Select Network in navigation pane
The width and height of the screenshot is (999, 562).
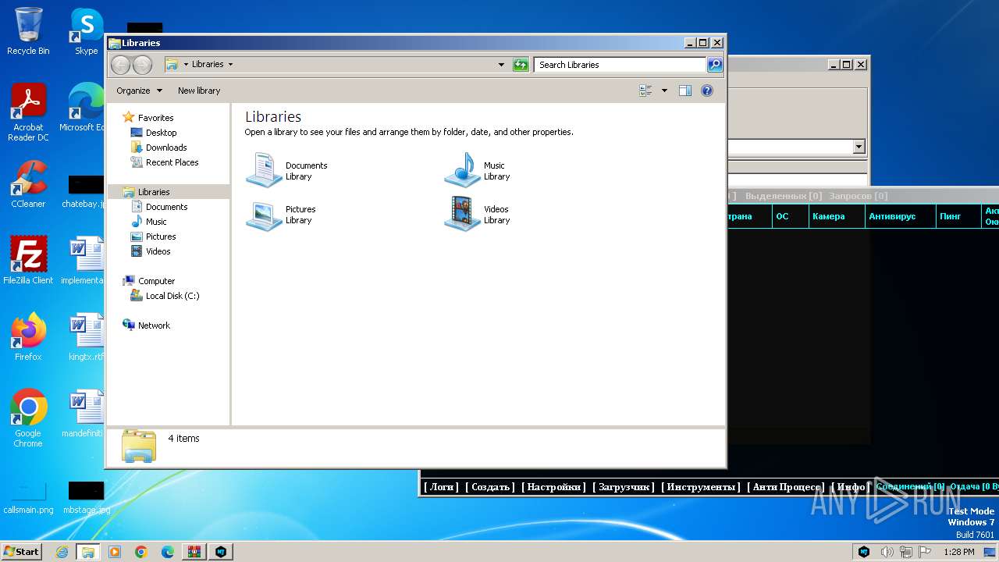point(154,325)
